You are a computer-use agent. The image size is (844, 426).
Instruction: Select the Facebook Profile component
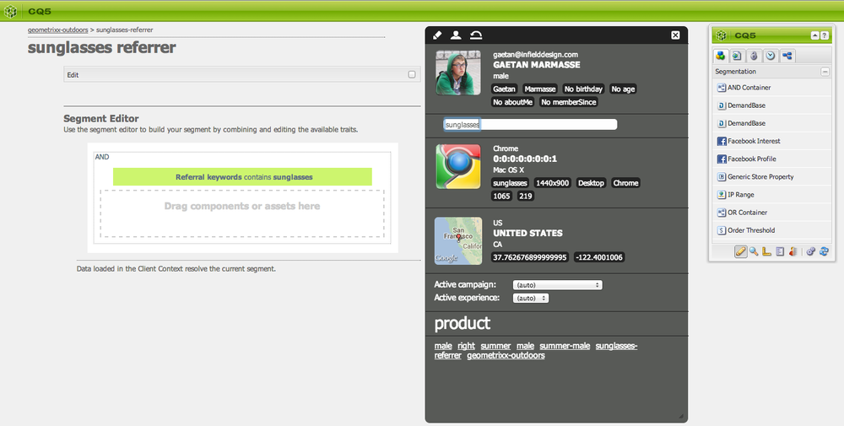tap(772, 159)
